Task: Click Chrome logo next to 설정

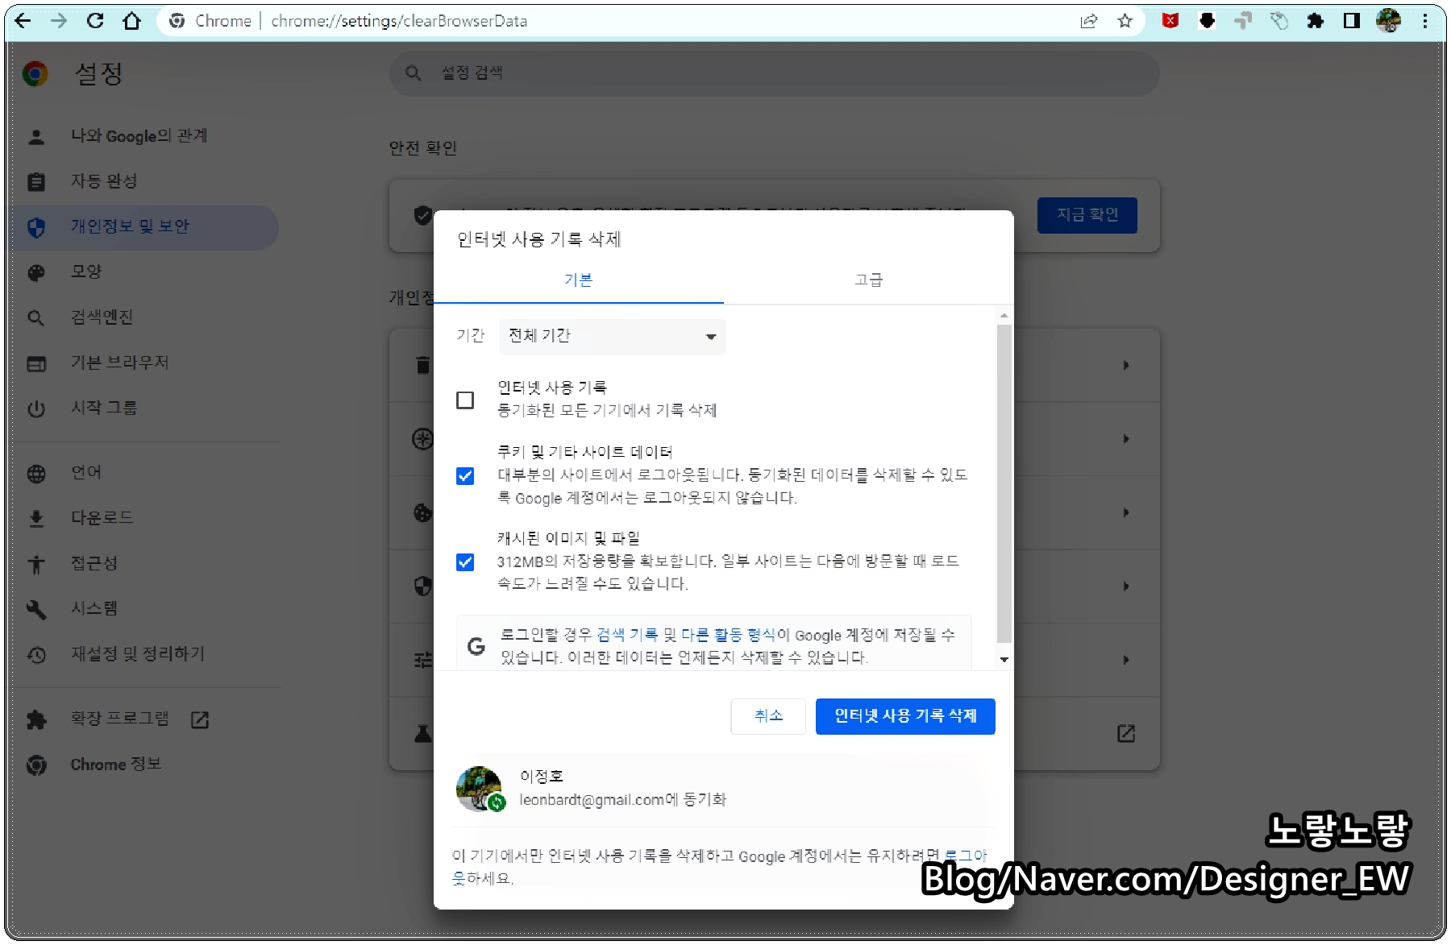Action: pos(35,74)
